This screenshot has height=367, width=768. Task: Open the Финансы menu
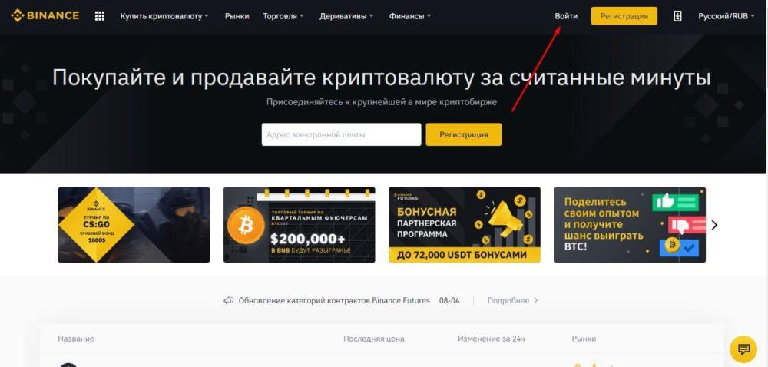click(x=410, y=16)
